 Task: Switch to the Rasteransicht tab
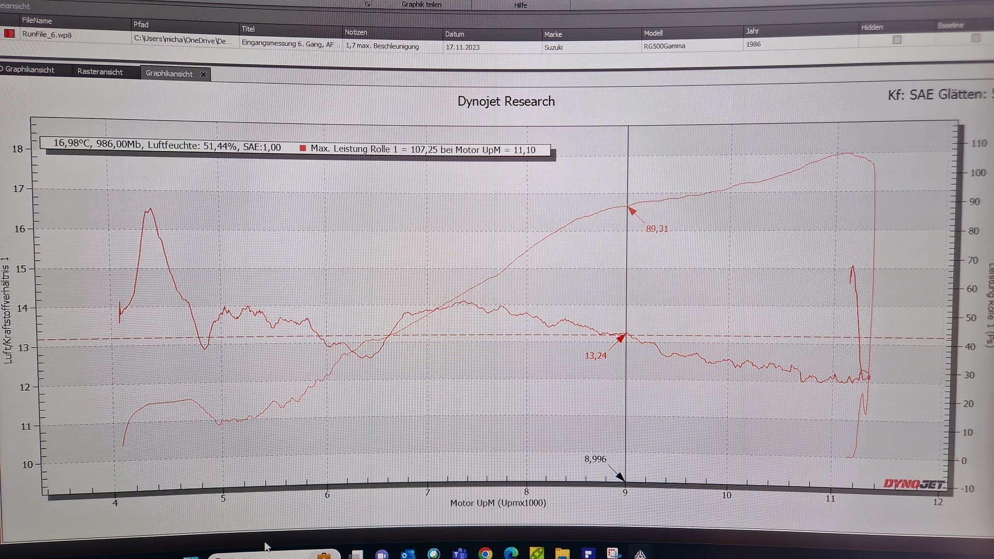coord(100,71)
